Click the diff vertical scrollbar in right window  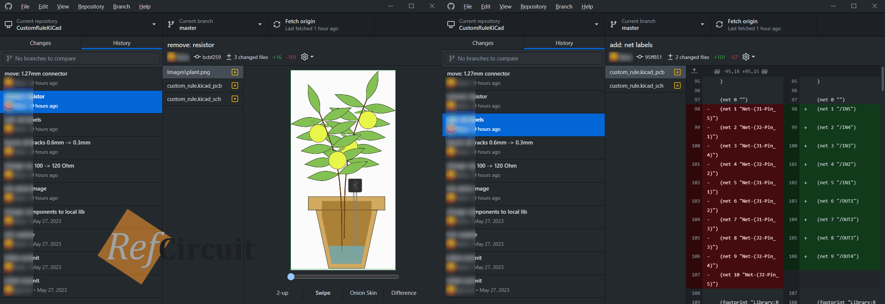882,78
